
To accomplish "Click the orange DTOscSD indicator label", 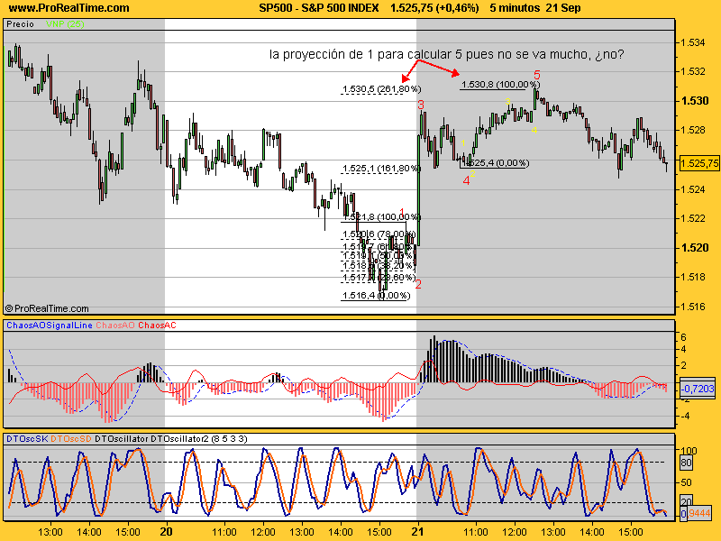I will pos(71,439).
